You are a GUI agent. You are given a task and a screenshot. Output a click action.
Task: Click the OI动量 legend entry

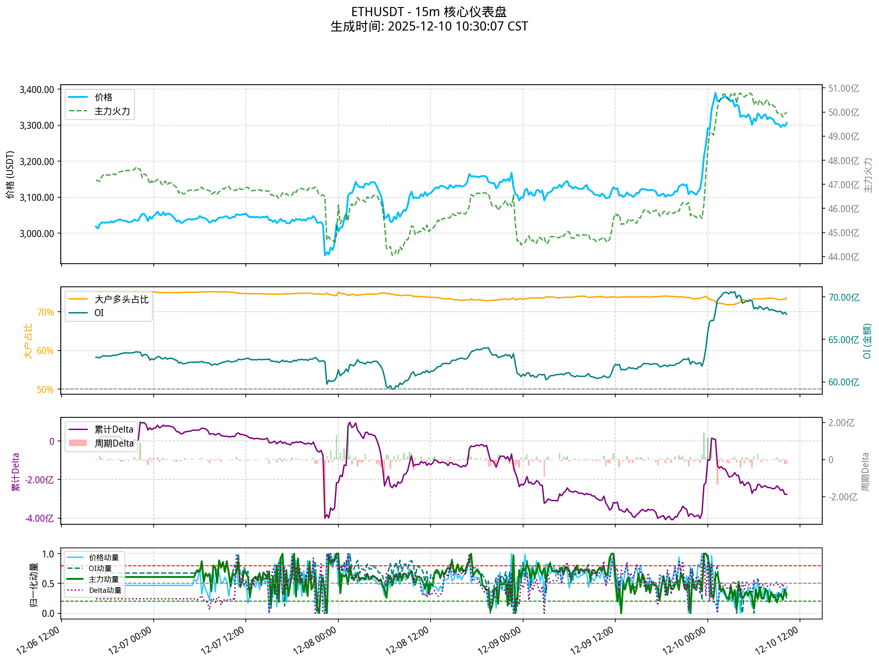pos(100,569)
